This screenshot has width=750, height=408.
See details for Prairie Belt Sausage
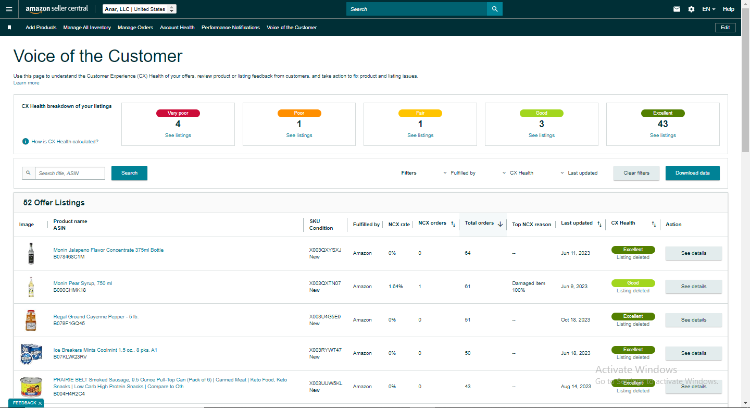coord(694,387)
